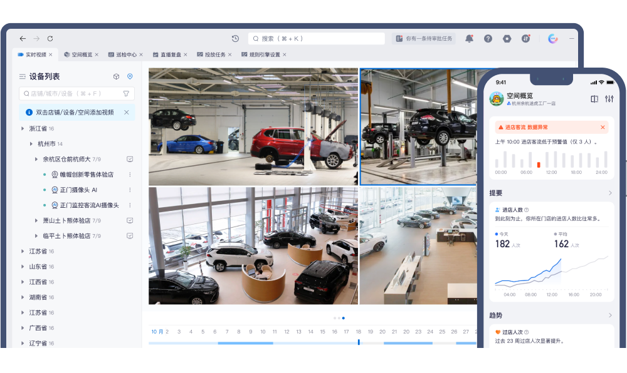Toggle select-all checkbox for 萧山土卜熊体验店
627x373 pixels.
pos(130,221)
